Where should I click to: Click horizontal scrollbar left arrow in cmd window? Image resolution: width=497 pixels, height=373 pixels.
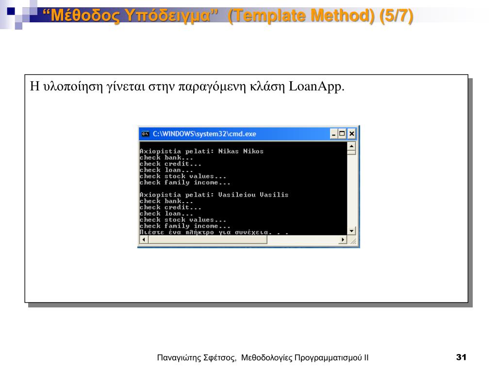click(x=144, y=240)
